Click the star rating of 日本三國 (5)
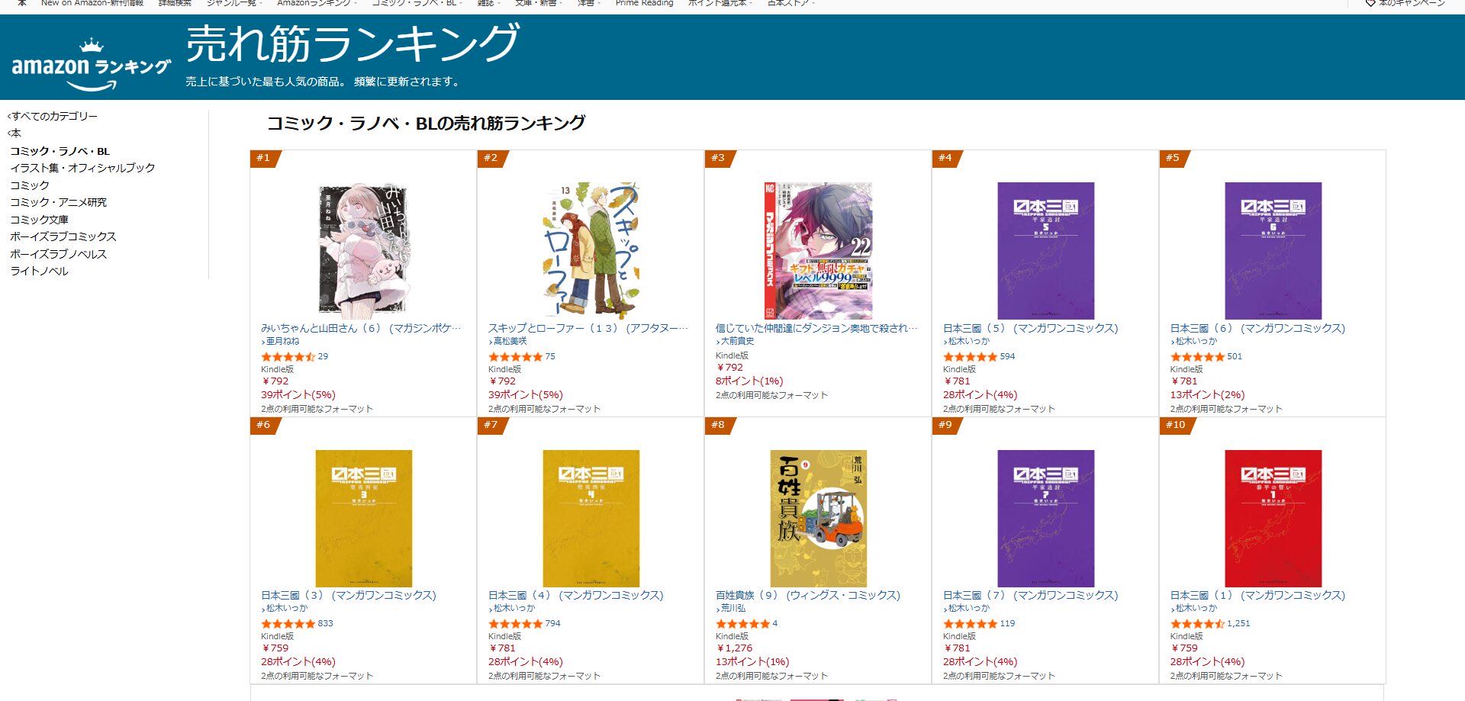Viewport: 1465px width, 701px height. [971, 356]
